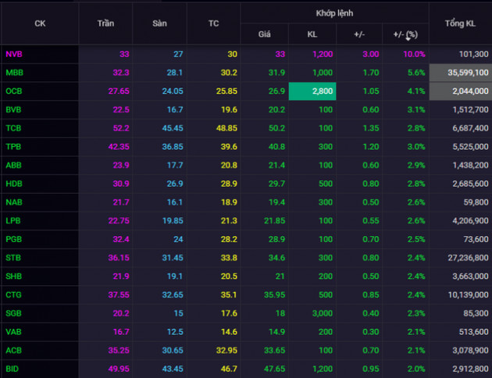
Task: Click LPB matched price 21.85
Action: [275, 220]
